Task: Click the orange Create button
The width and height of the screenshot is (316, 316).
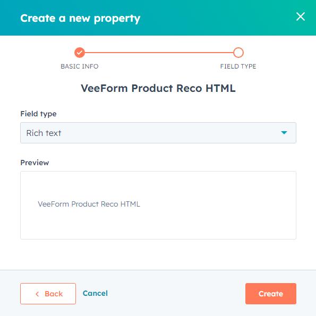Action: [x=271, y=294]
